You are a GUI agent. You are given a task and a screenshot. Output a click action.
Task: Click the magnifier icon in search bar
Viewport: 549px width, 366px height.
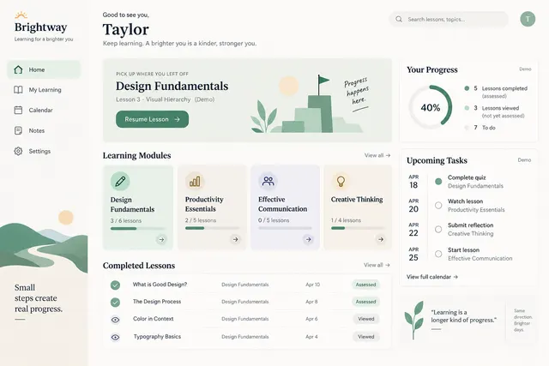399,19
